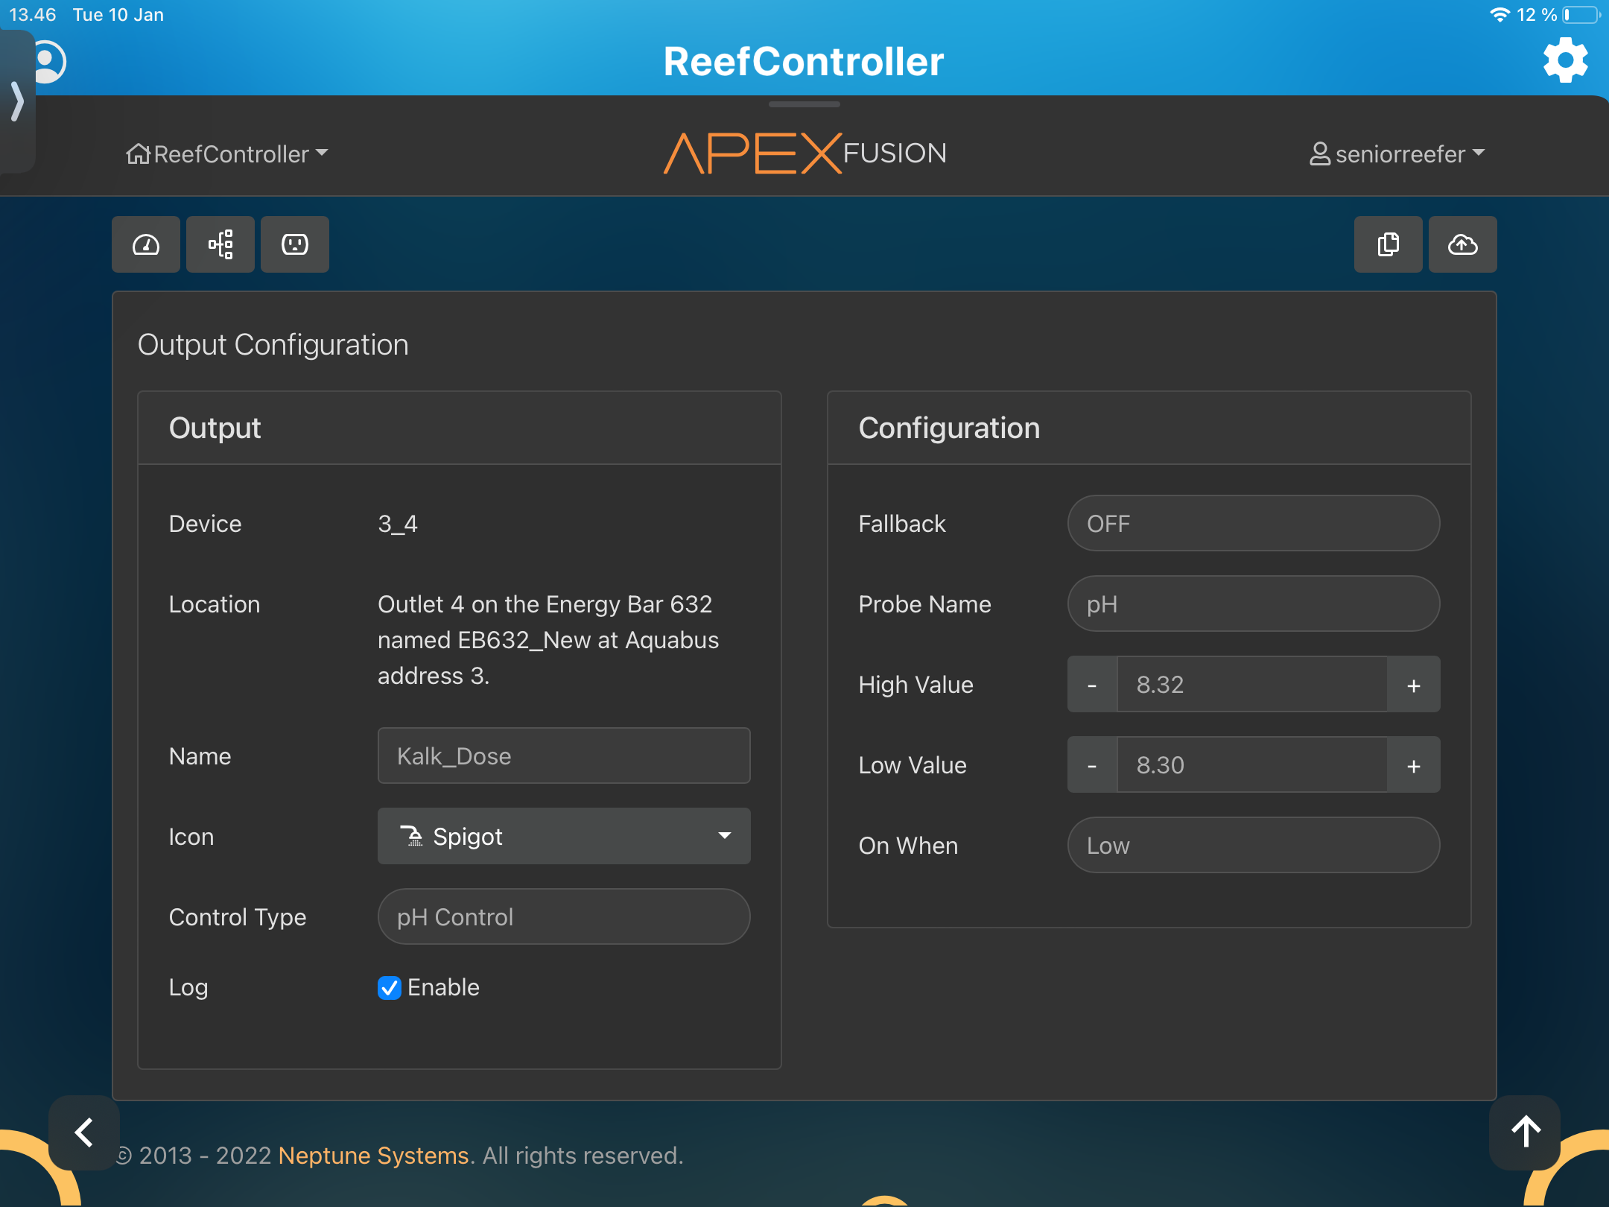Expand the side panel chevron handle
Viewport: 1609px width, 1207px height.
pos(16,101)
